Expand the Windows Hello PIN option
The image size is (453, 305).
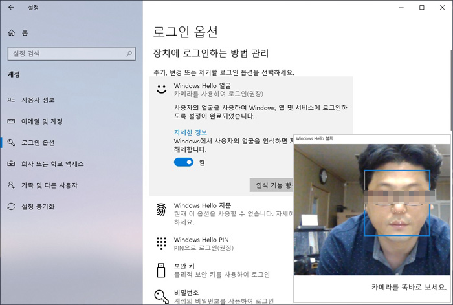[221, 244]
